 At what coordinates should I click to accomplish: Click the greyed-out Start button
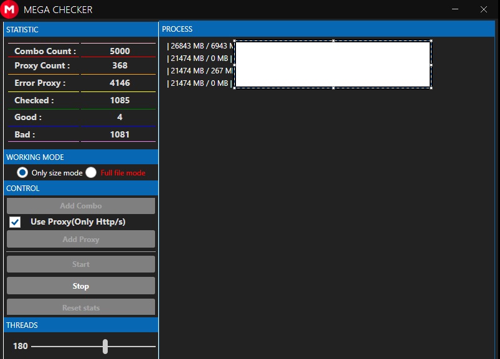click(81, 264)
